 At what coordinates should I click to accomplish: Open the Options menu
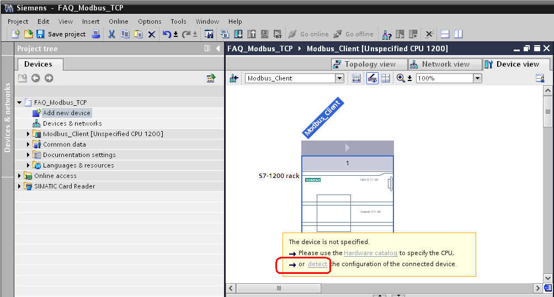(x=150, y=21)
